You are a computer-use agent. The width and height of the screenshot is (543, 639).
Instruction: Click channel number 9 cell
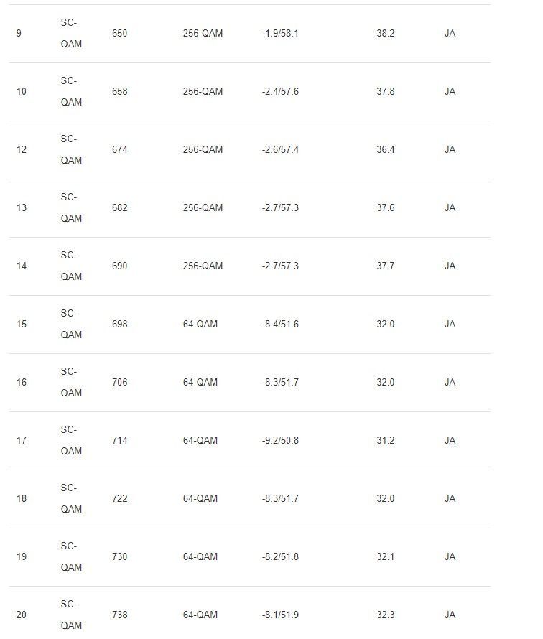point(19,34)
